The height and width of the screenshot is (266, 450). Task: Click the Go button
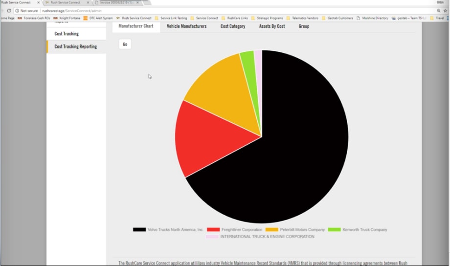click(x=125, y=44)
